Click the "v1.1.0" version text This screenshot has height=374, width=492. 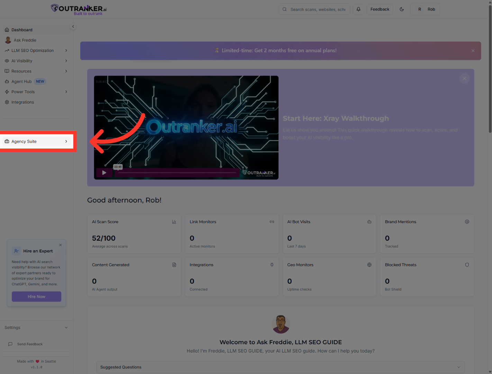tap(36, 367)
